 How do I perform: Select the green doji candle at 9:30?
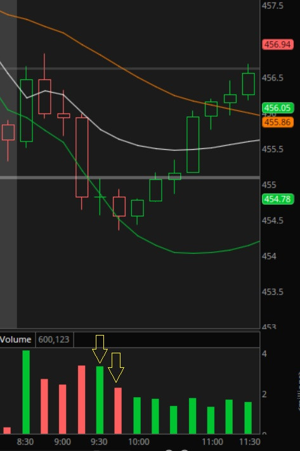pos(100,197)
